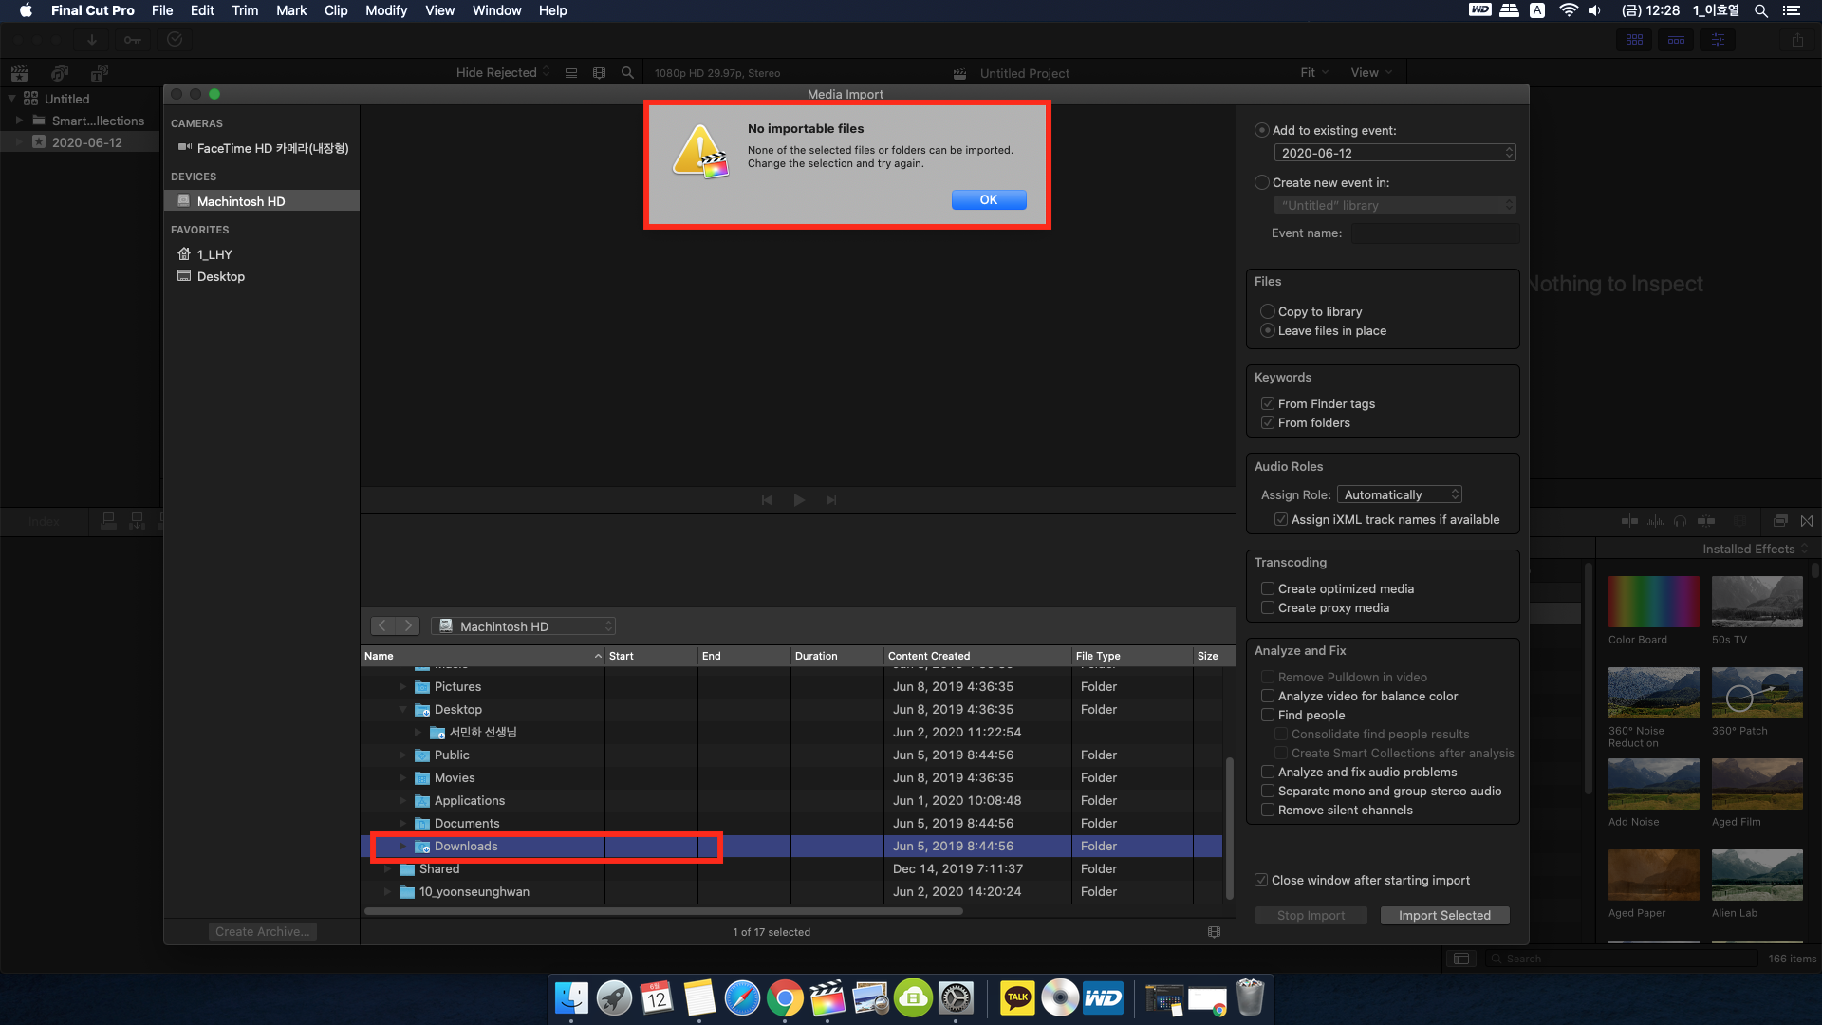Toggle list view icon beside Hide Rejected
This screenshot has width=1822, height=1025.
pyautogui.click(x=571, y=72)
